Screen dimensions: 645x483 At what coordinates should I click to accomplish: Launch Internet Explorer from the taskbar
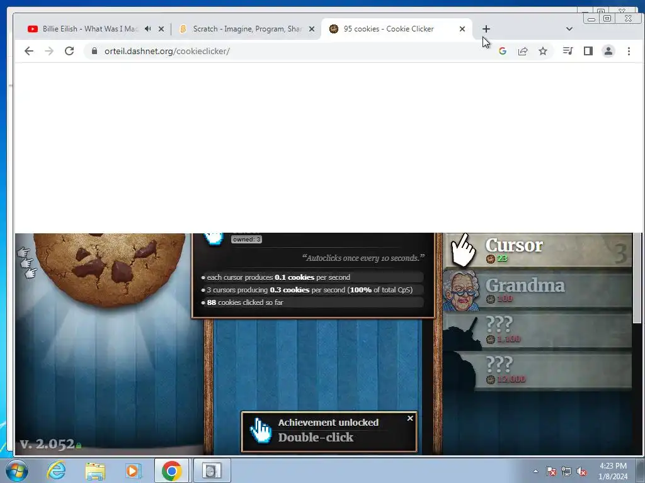tap(56, 470)
